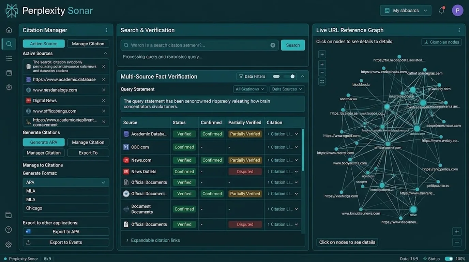This screenshot has height=262, width=469.
Task: Expand Citation Li.. for News Outlets row
Action: click(x=283, y=172)
